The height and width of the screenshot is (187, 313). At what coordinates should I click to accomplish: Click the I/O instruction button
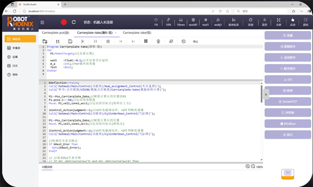[287, 80]
